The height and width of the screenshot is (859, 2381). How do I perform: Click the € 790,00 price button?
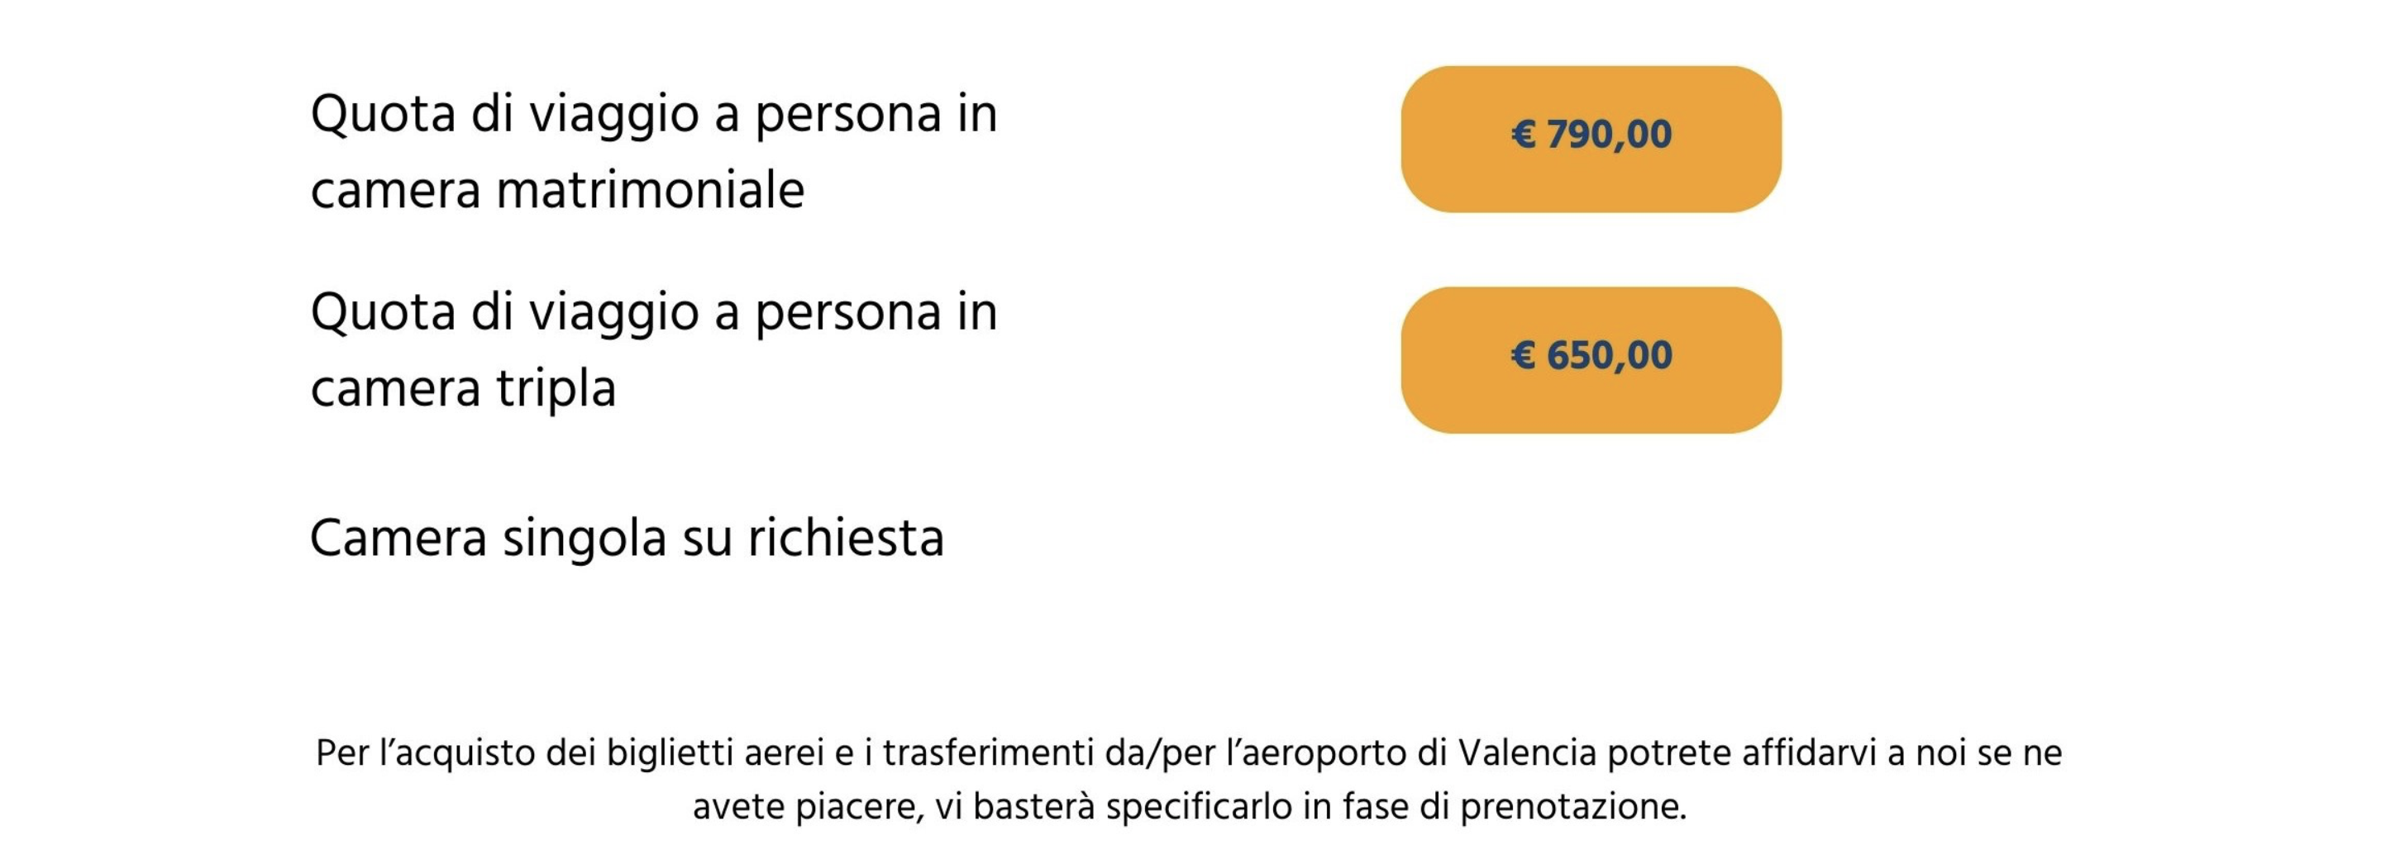(x=1591, y=139)
